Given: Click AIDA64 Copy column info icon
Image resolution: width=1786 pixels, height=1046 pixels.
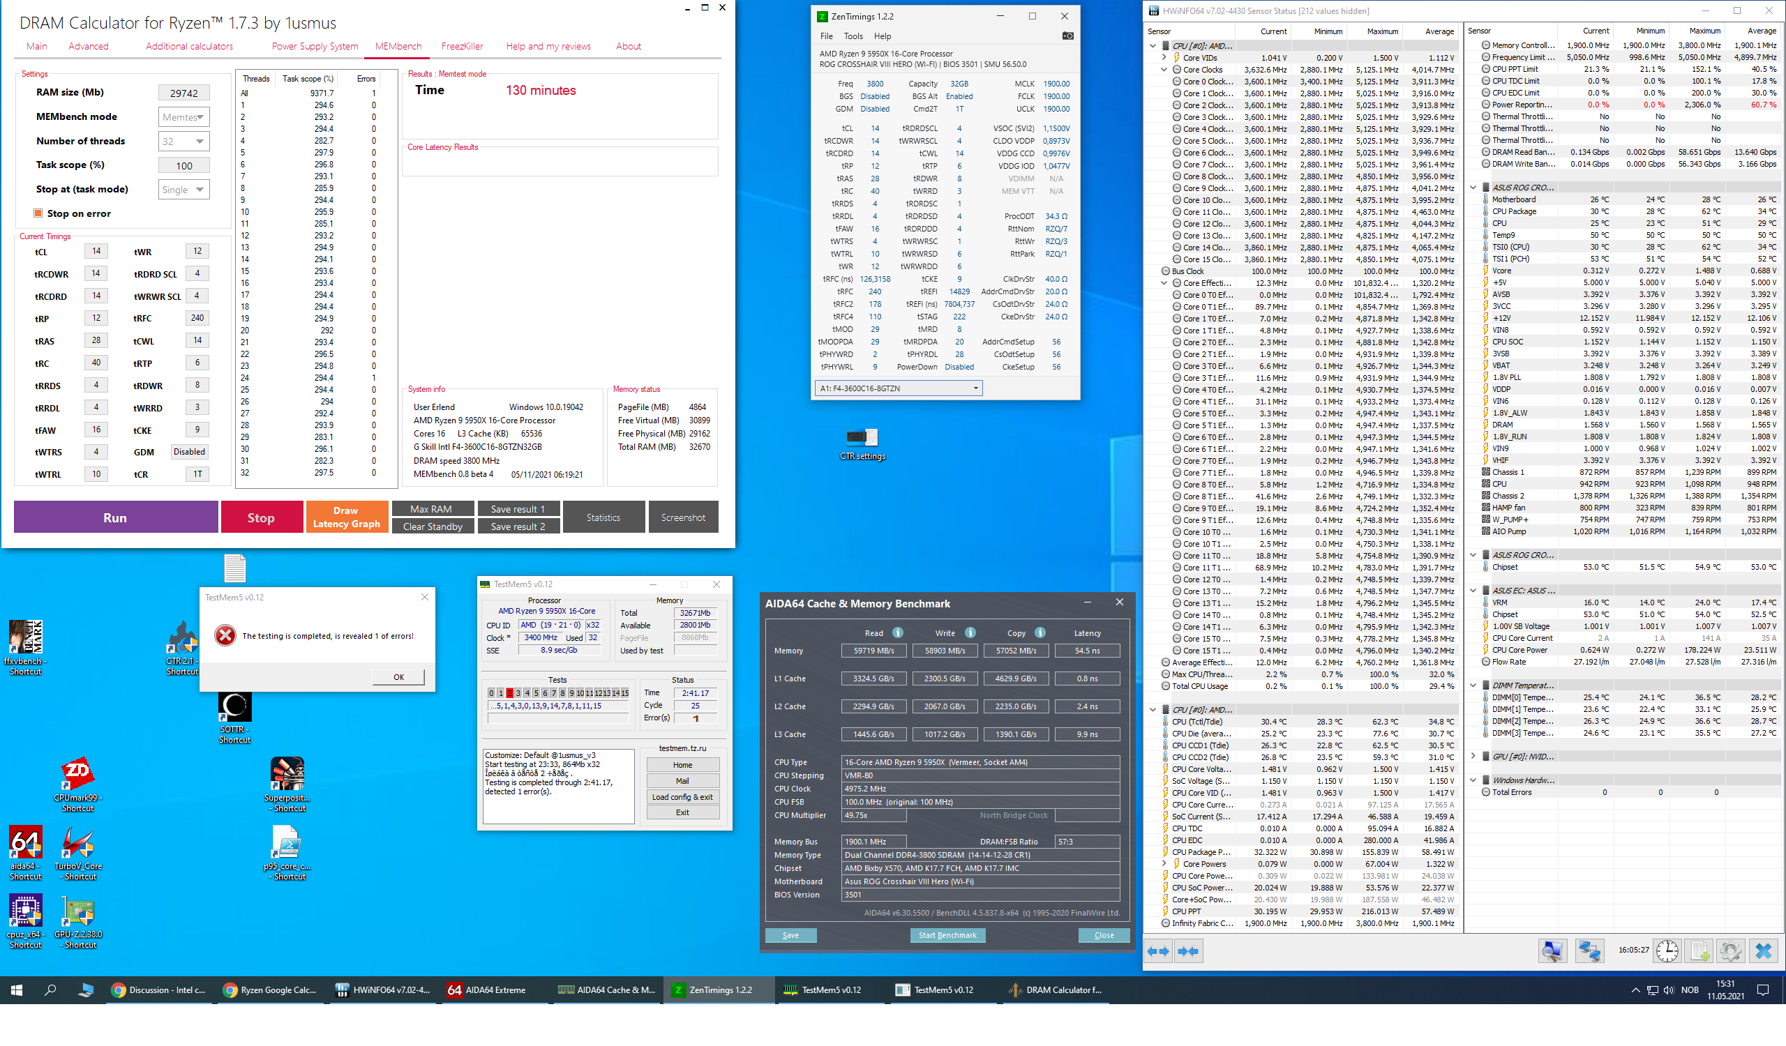Looking at the screenshot, I should click(x=1040, y=632).
